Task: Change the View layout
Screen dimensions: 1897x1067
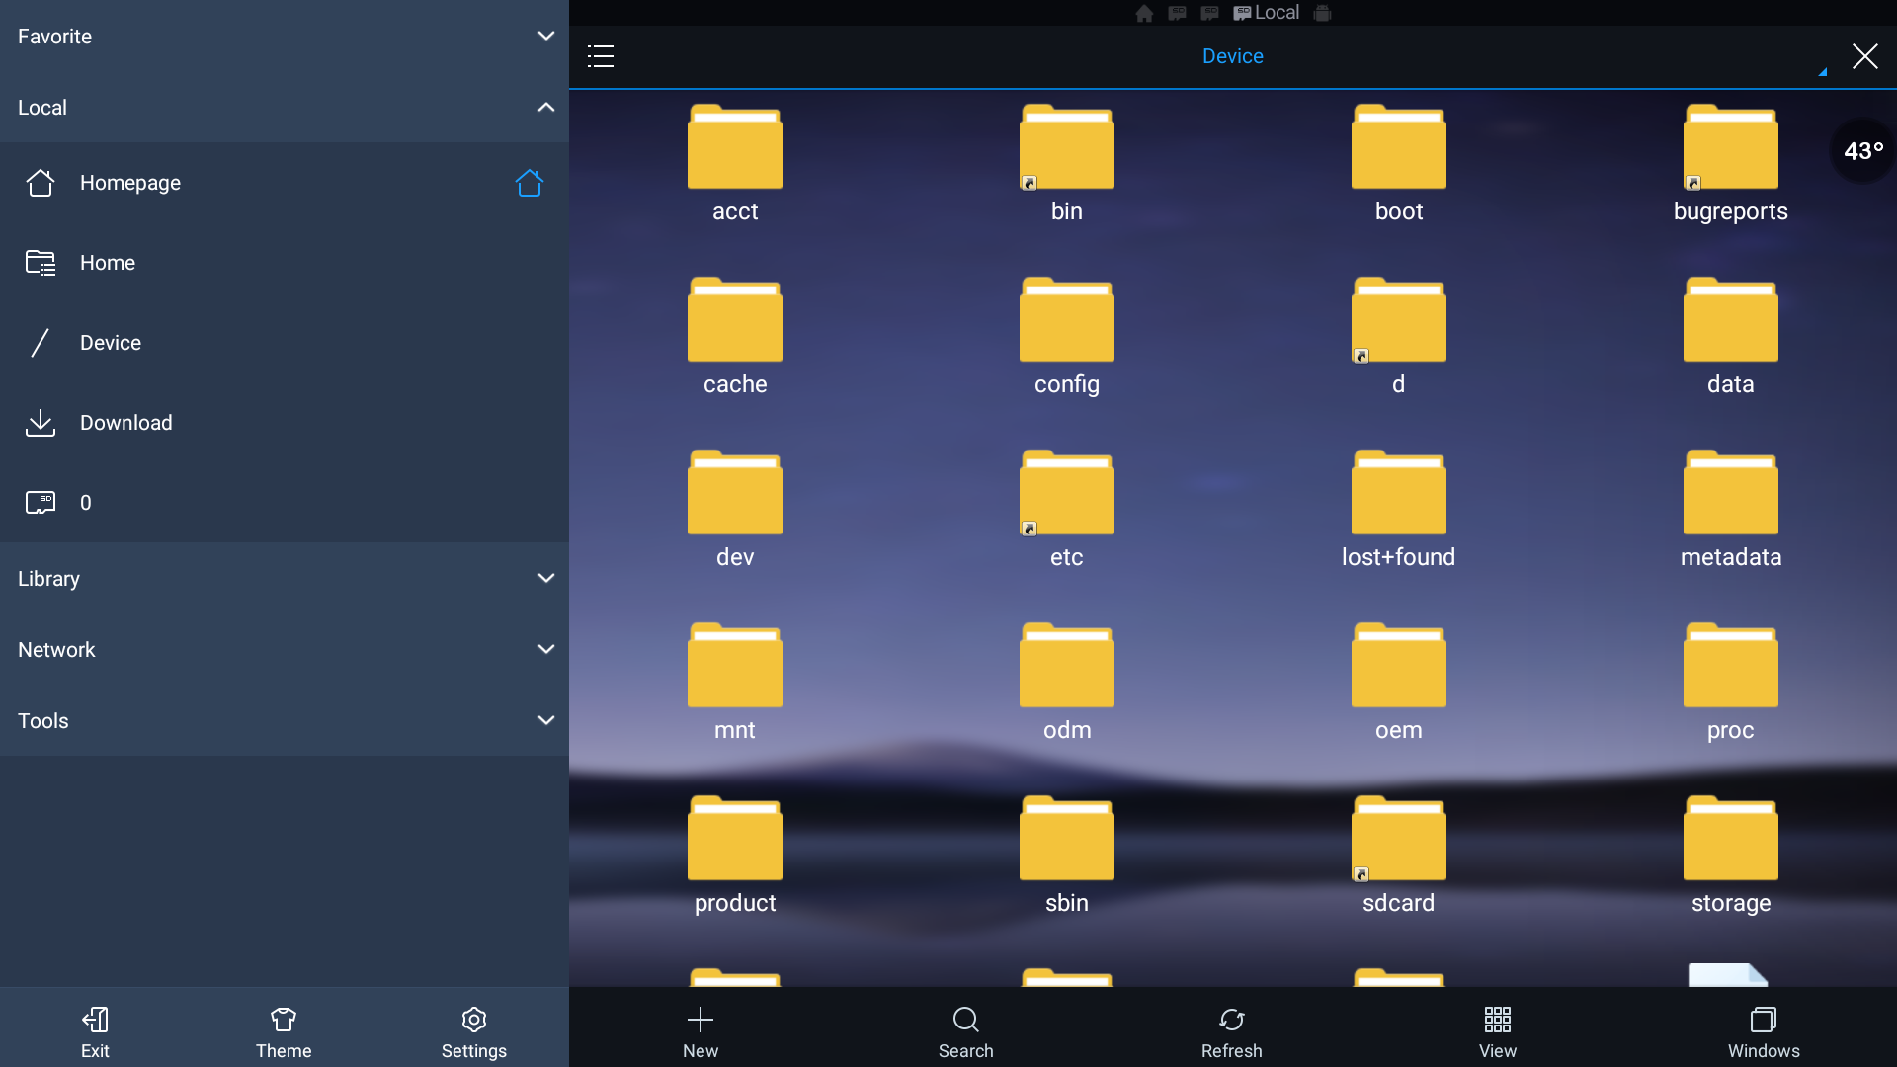Action: 1498,1031
